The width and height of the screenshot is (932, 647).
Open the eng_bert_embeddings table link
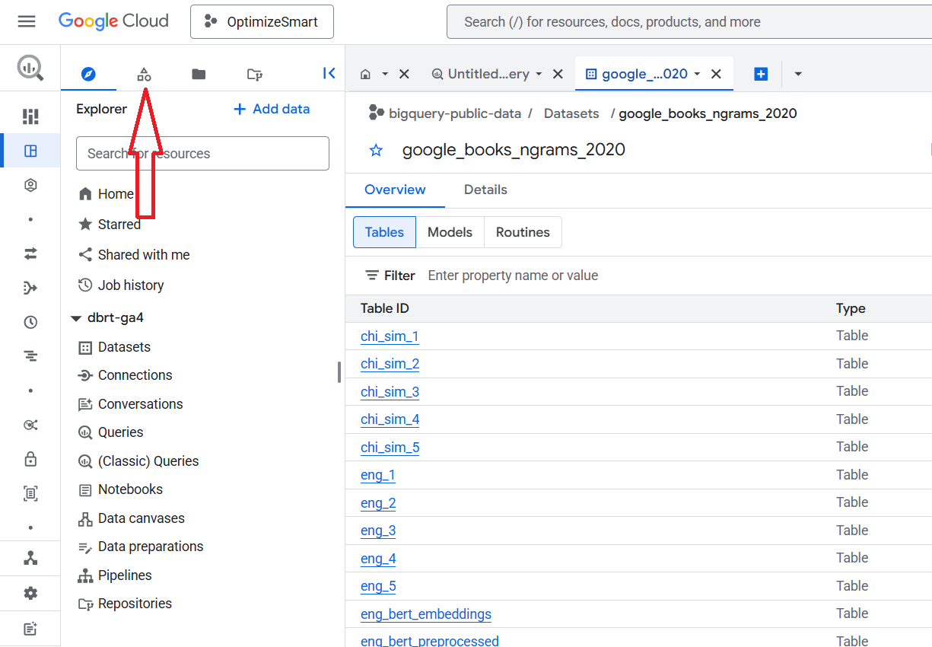point(426,614)
